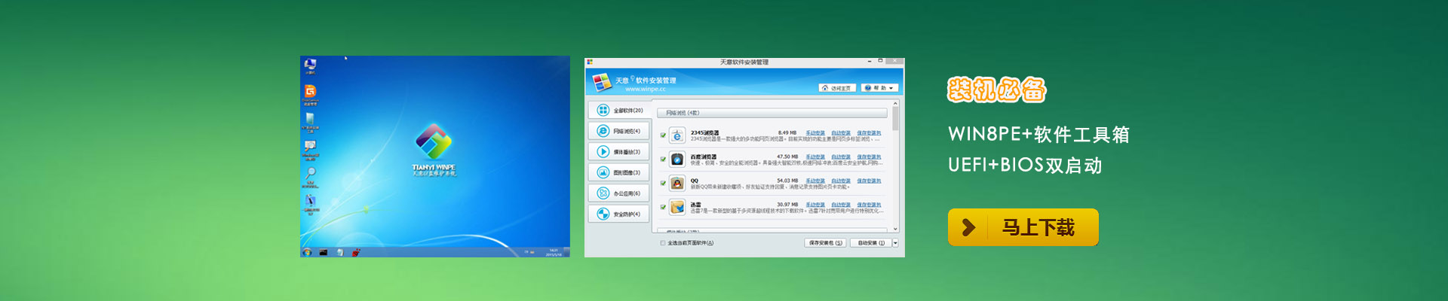Click the UEFI+BIOS双启动 banner text
The width and height of the screenshot is (1448, 301).
pos(1025,166)
